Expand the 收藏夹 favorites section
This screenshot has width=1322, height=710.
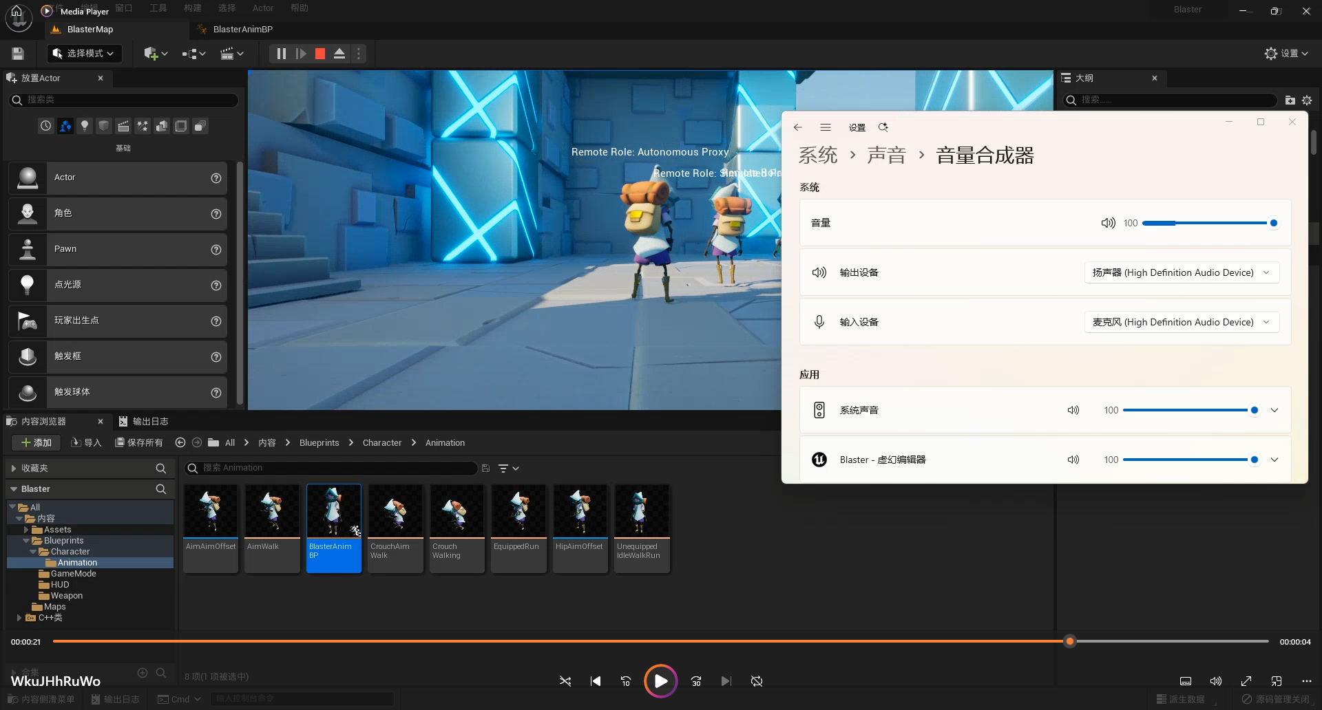point(14,469)
